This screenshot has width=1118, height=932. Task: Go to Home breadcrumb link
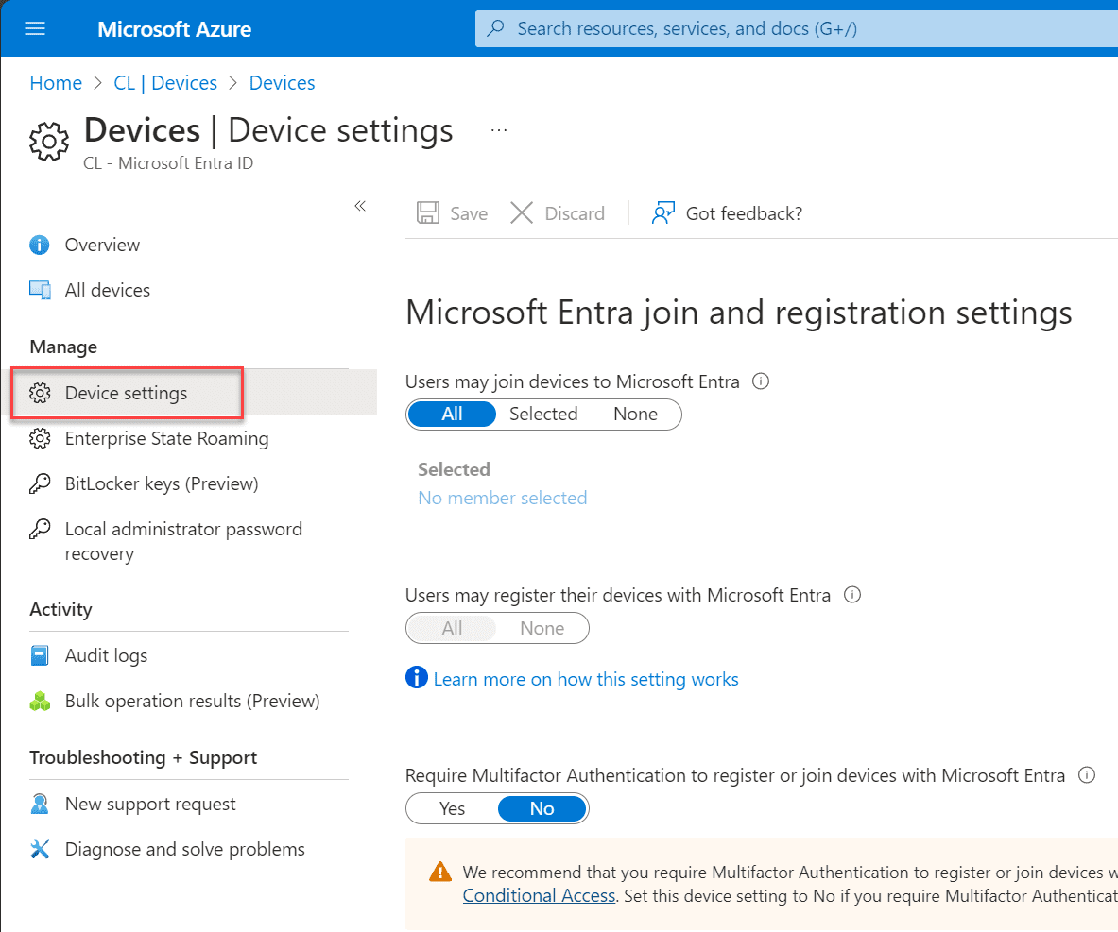pos(56,83)
